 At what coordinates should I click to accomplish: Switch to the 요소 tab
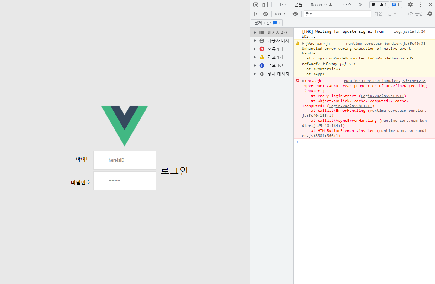coord(282,4)
